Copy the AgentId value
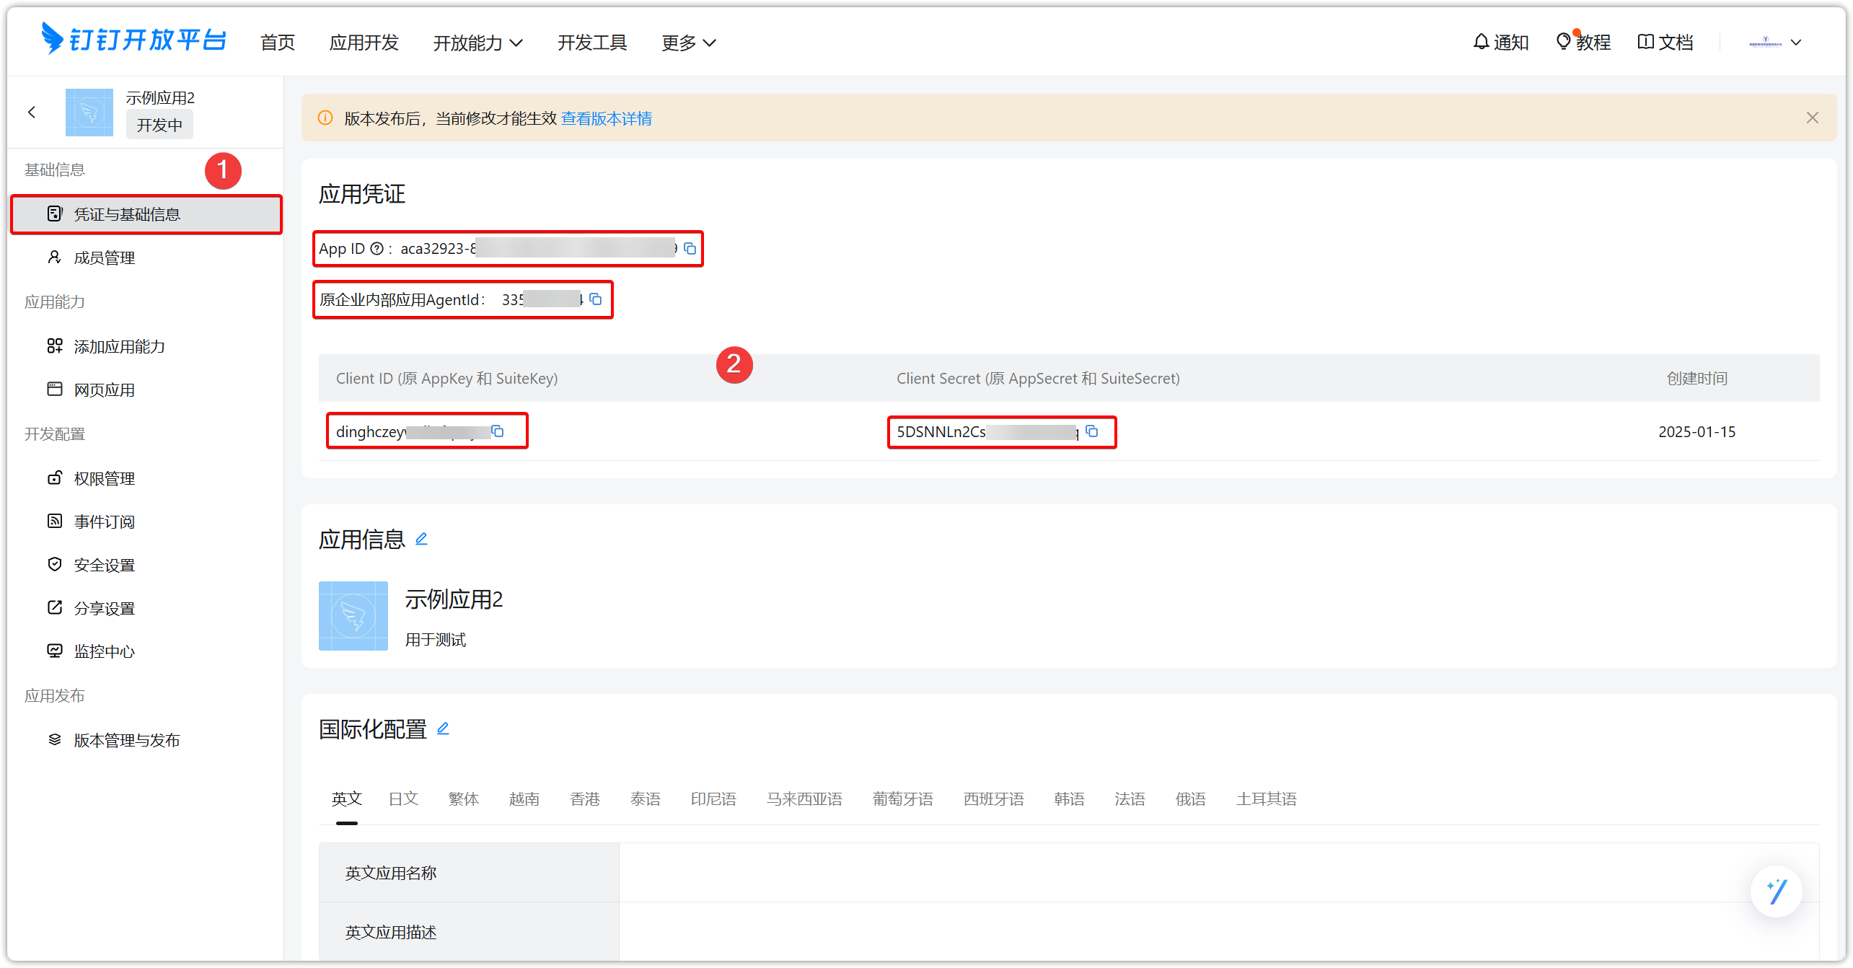 point(596,299)
